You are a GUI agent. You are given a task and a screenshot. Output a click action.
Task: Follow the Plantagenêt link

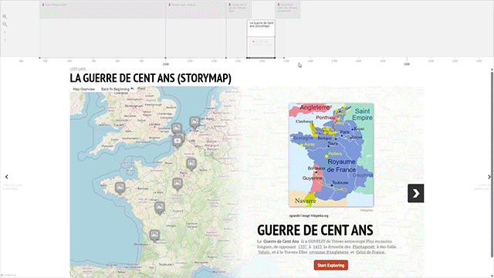(364, 247)
